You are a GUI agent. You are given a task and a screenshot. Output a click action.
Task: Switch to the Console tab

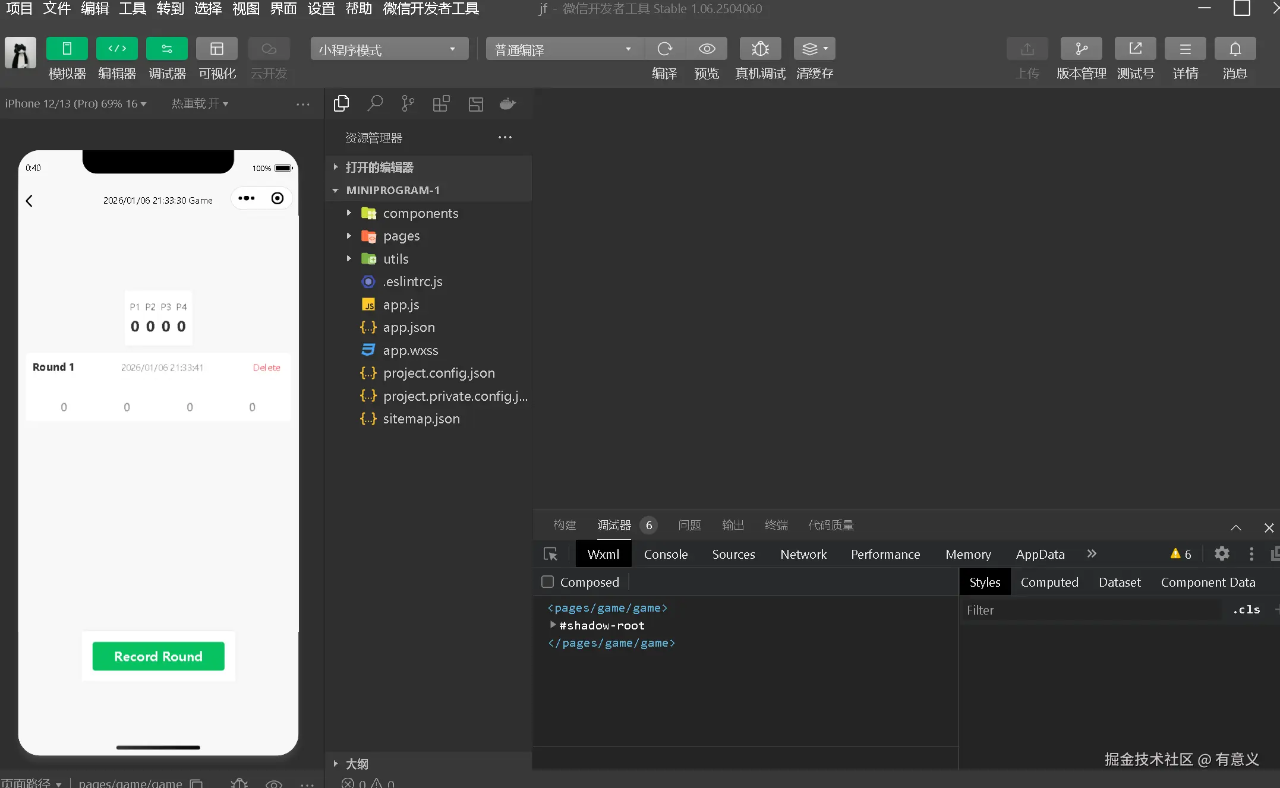point(666,554)
